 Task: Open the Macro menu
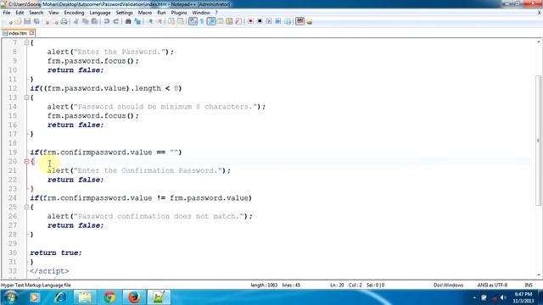pyautogui.click(x=145, y=13)
